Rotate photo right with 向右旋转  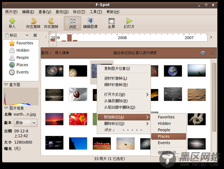click(51, 23)
